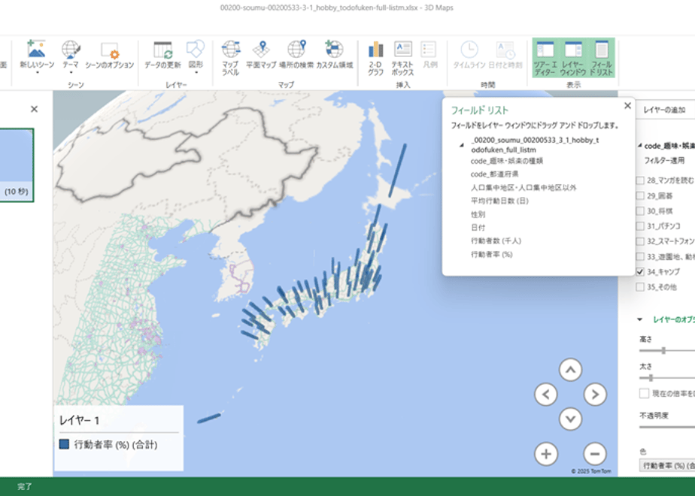Click Add Layer (レイヤーの追加) button

coord(665,110)
